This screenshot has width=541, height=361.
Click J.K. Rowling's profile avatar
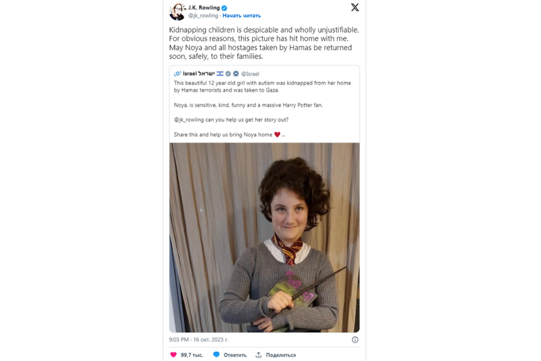pos(178,11)
